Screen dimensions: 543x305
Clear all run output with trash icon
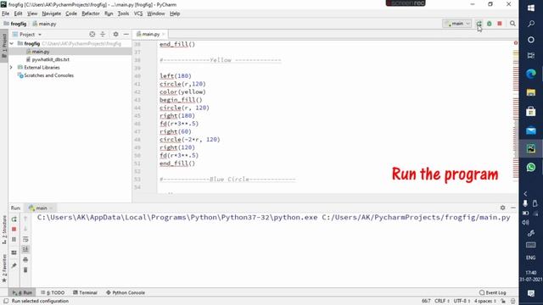(25, 269)
